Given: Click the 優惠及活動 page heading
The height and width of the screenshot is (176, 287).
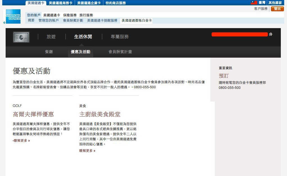Looking at the screenshot, I should pos(31,71).
